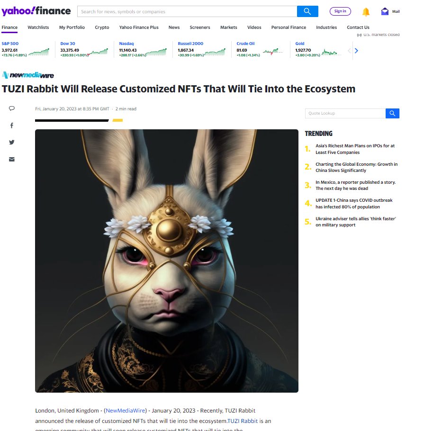This screenshot has height=431, width=442.
Task: Show previous market tickers arrow
Action: tap(349, 51)
